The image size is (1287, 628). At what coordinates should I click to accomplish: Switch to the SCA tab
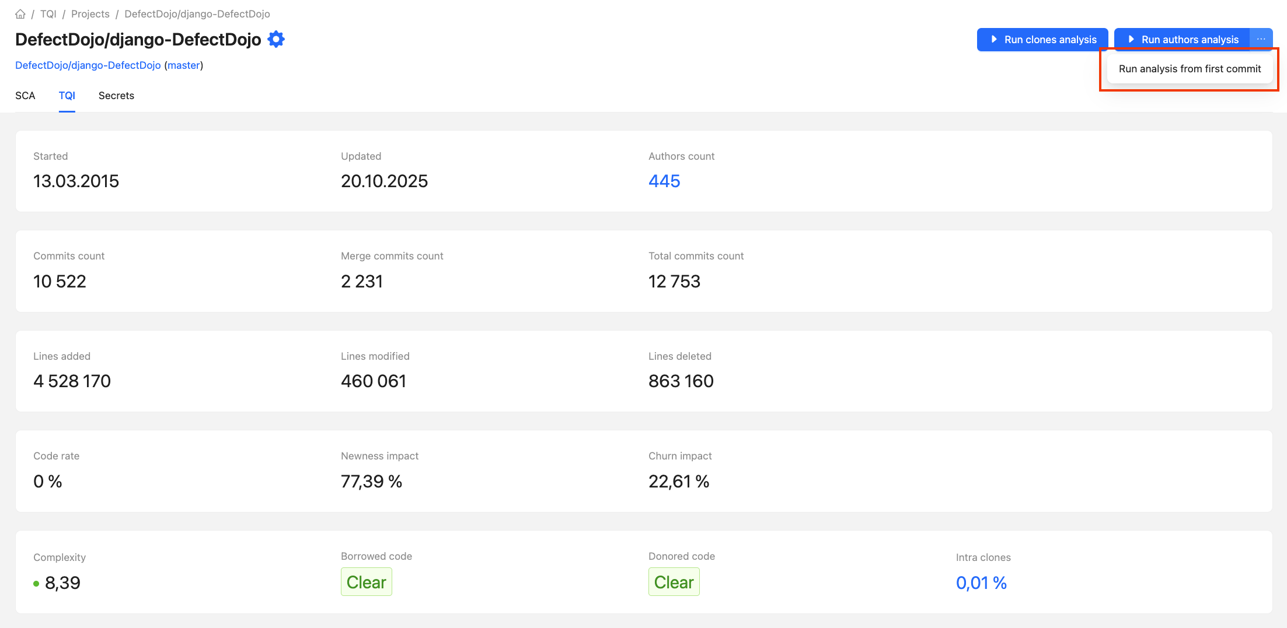point(25,96)
